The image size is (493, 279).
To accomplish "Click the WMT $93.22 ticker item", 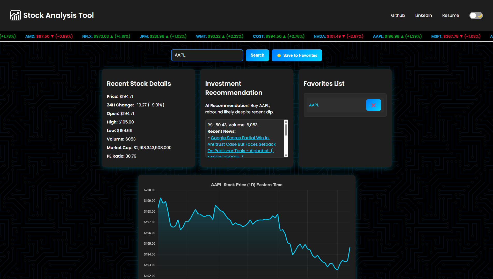I will (220, 36).
